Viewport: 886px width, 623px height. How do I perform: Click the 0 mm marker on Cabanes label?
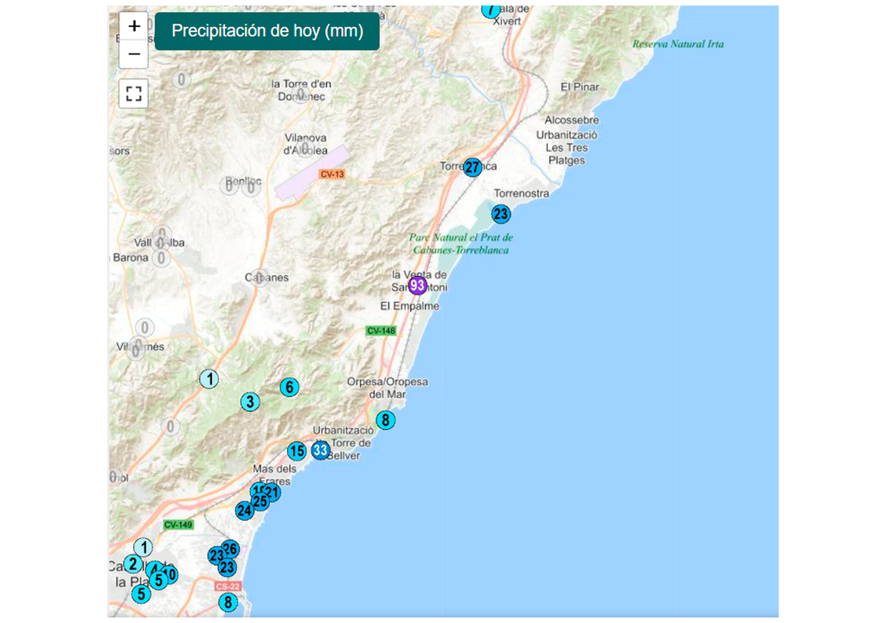click(x=260, y=277)
